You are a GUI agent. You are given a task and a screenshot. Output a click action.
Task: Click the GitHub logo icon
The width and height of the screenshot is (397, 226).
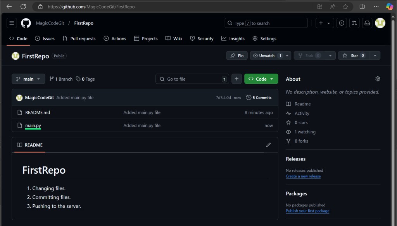[x=26, y=23]
